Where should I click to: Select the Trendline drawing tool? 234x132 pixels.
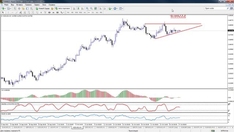point(16,12)
